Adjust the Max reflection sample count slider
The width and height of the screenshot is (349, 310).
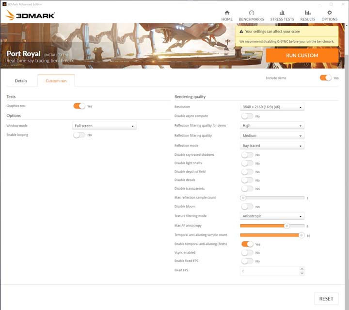[272, 198]
